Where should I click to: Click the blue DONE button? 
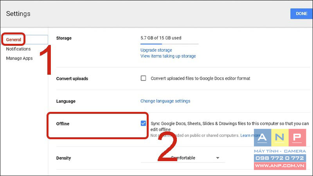[x=301, y=14]
